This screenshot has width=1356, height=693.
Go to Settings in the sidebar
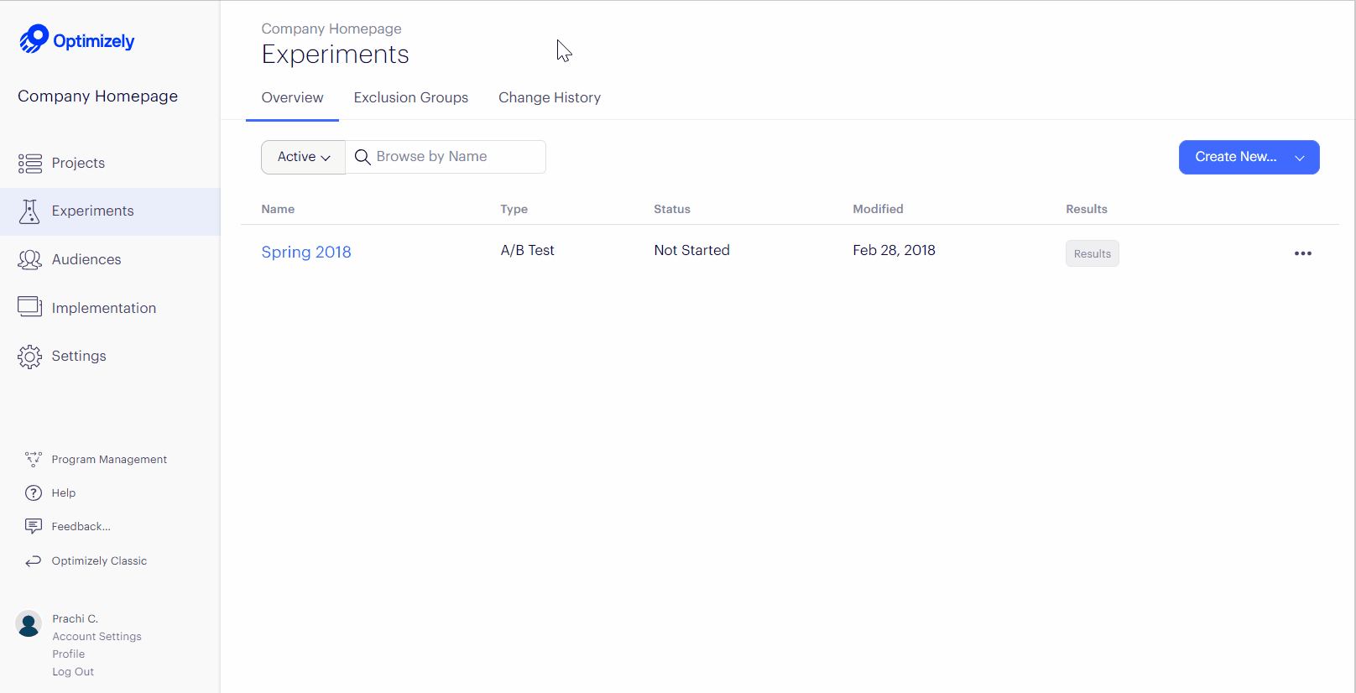pyautogui.click(x=79, y=357)
